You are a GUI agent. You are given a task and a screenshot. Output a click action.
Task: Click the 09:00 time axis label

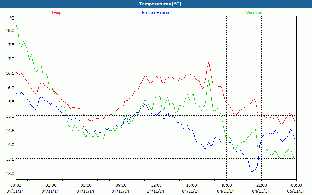pyautogui.click(x=121, y=186)
